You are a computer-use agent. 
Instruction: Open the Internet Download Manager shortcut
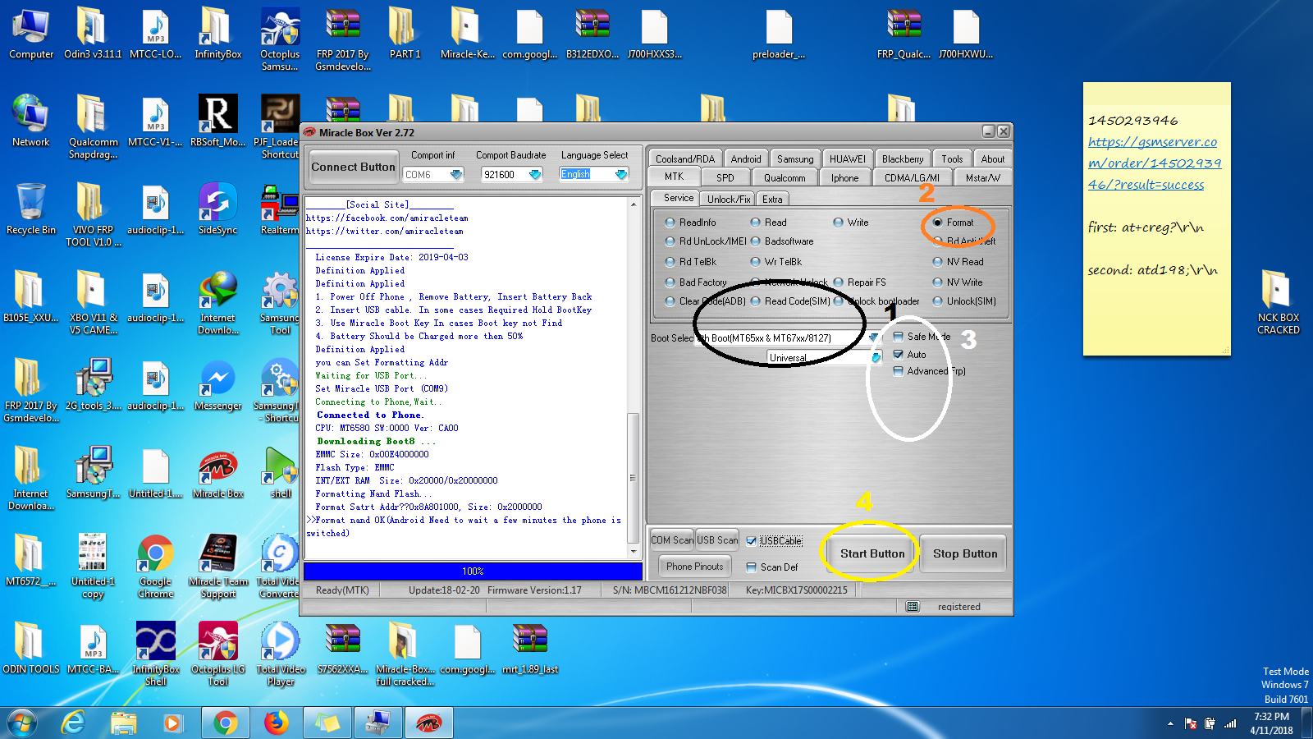[217, 302]
